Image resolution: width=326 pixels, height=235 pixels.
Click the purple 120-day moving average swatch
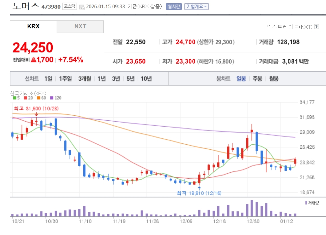pos(52,98)
